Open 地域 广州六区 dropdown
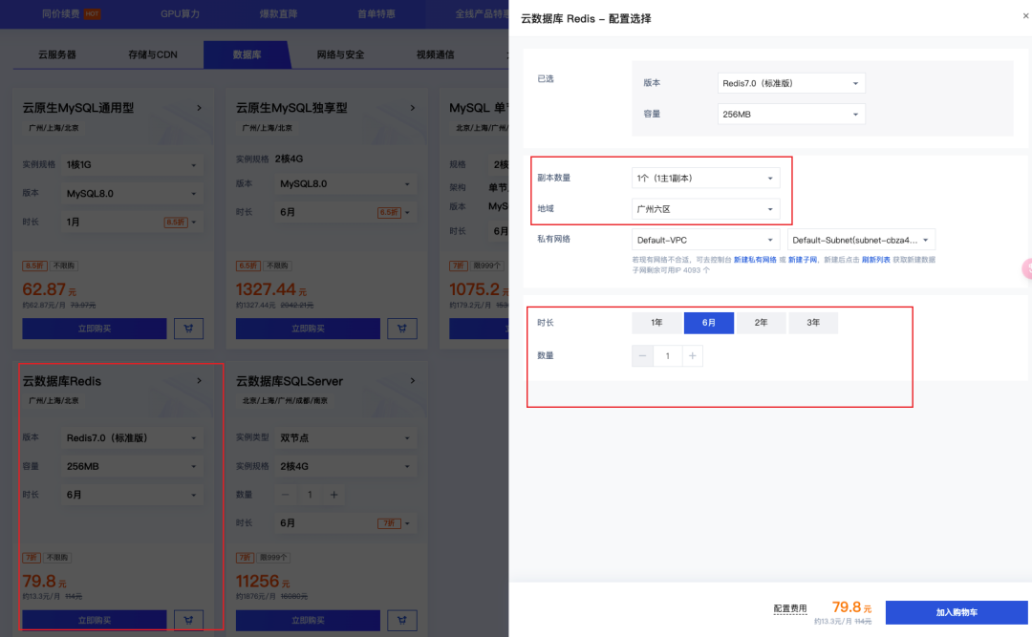Viewport: 1032px width, 637px height. pos(705,208)
